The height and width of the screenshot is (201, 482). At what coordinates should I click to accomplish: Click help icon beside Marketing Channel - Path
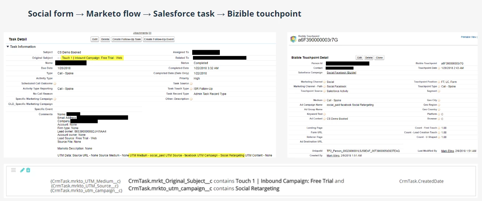(324, 87)
